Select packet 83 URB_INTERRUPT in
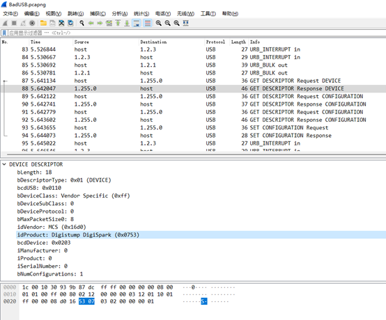 pyautogui.click(x=194, y=49)
